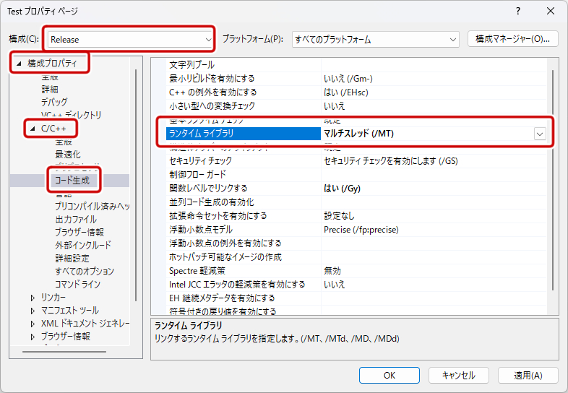Select ブラウザー情報 under C/C++

click(79, 232)
